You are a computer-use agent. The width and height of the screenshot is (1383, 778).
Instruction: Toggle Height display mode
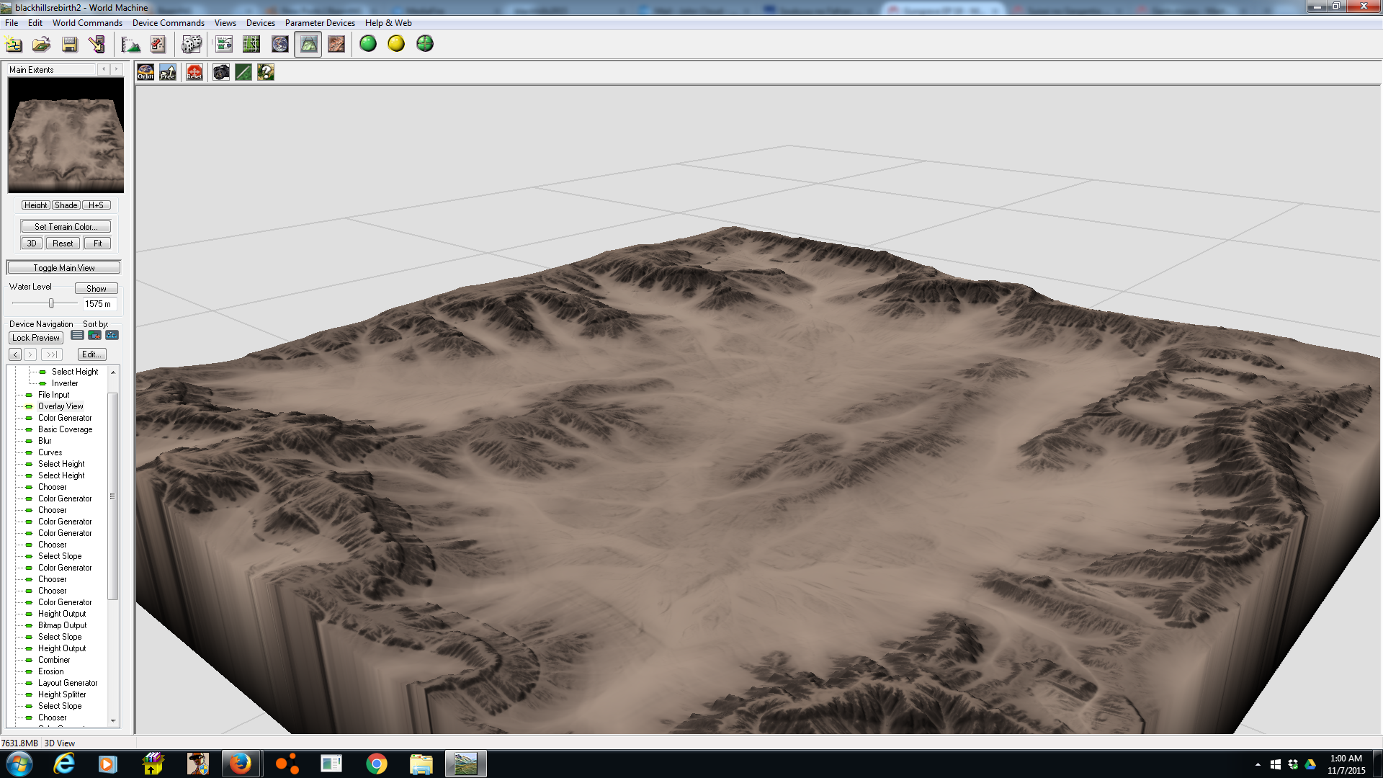click(35, 205)
